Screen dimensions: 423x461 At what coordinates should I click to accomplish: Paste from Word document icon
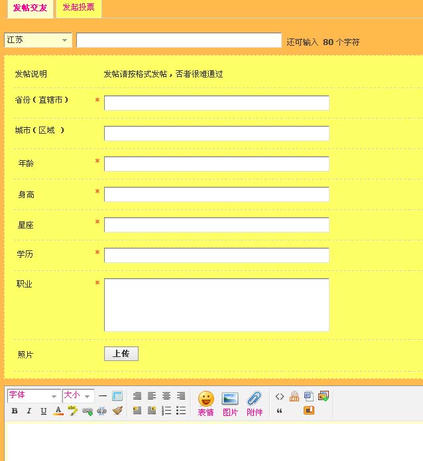point(309,396)
